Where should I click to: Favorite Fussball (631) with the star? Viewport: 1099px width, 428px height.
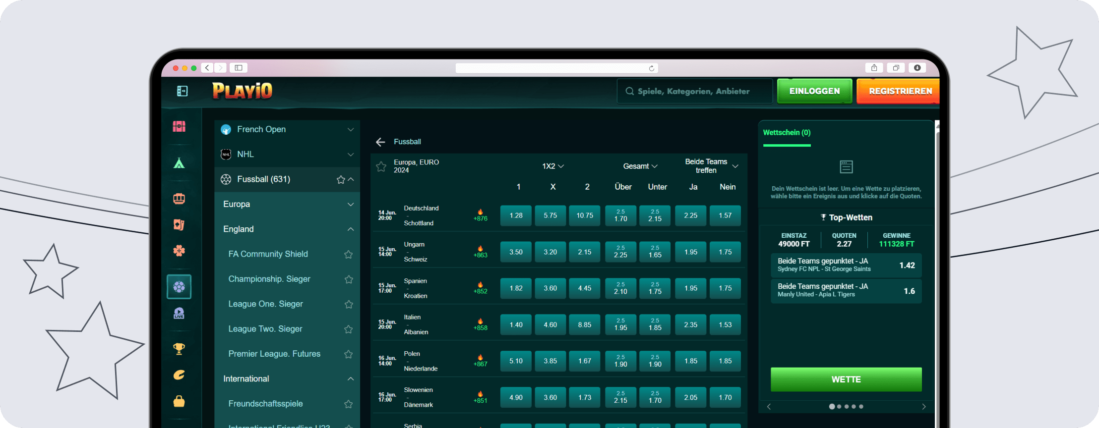point(341,179)
